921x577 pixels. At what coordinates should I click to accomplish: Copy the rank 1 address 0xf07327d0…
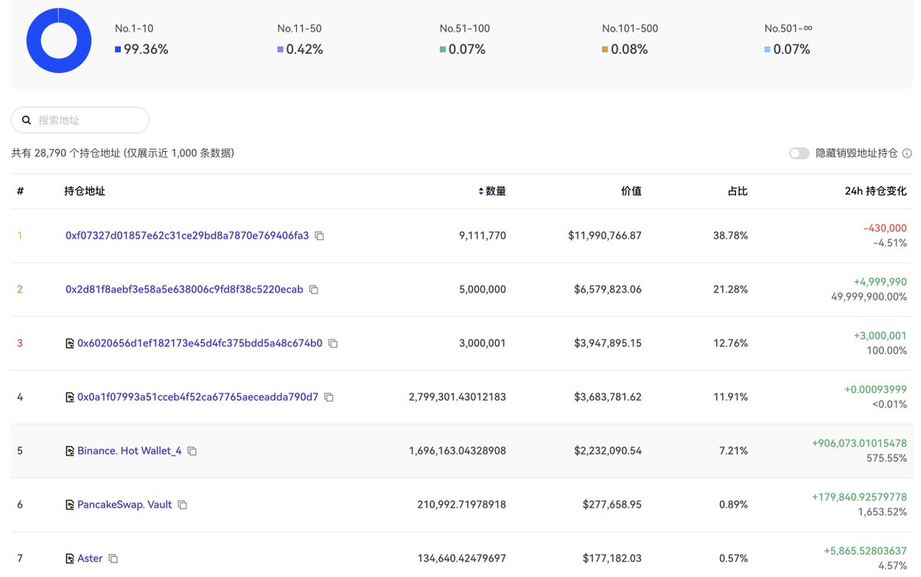pyautogui.click(x=319, y=236)
